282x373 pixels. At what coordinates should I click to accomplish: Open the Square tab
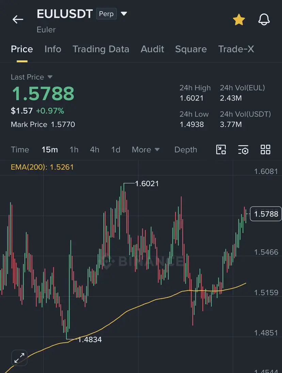coord(191,49)
